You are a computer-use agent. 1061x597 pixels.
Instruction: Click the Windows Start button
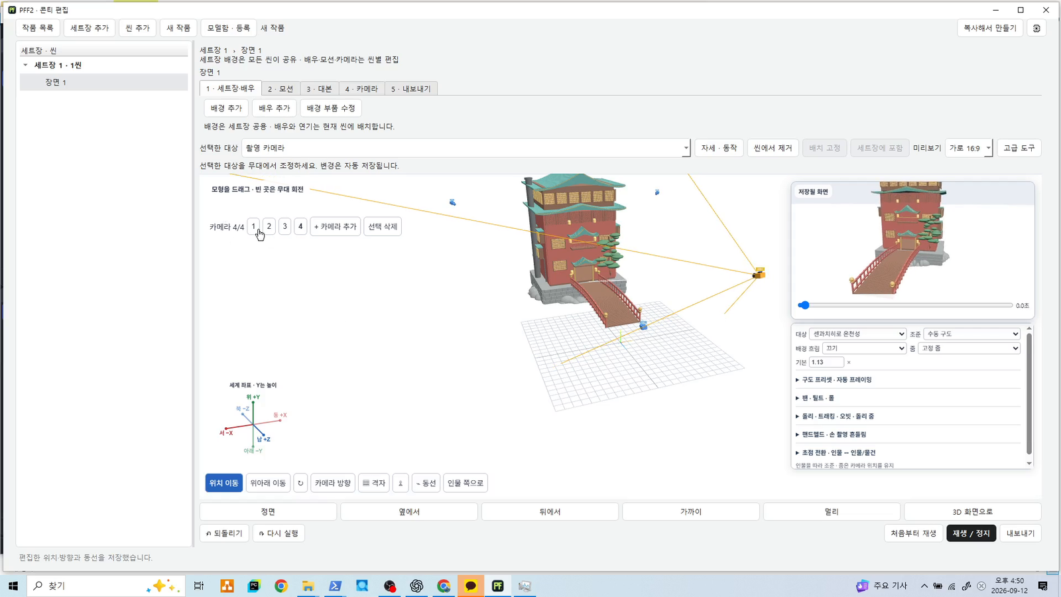[x=13, y=586]
